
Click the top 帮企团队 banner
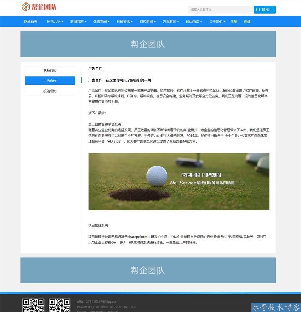click(x=148, y=44)
